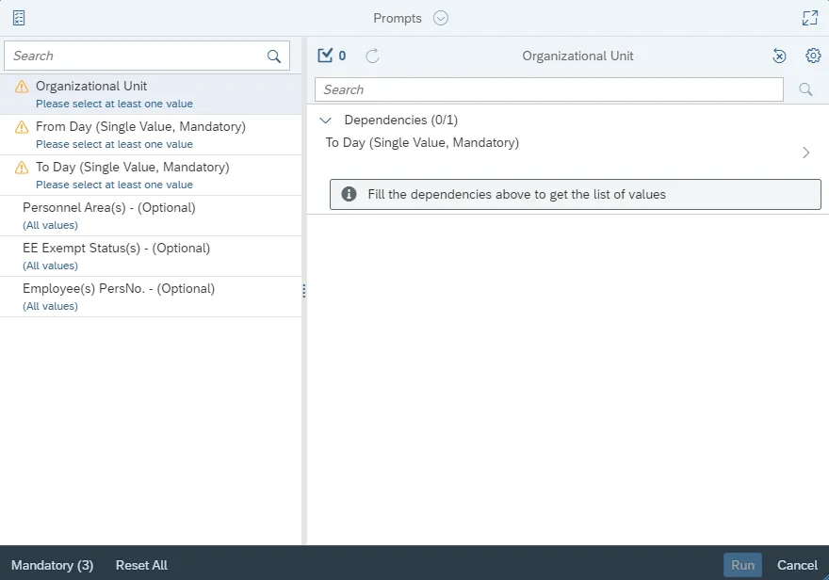Click the selected values counter checkbox icon
The height and width of the screenshot is (580, 829).
(326, 56)
